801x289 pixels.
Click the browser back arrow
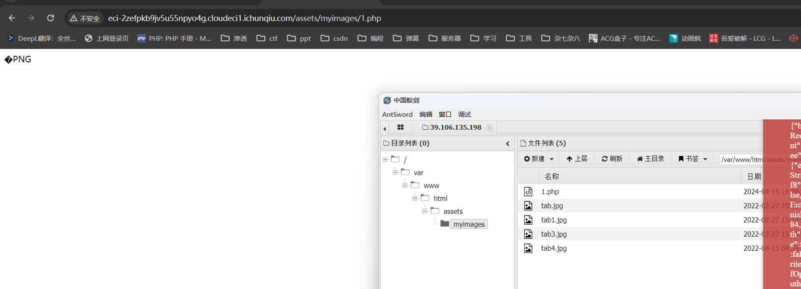[12, 18]
